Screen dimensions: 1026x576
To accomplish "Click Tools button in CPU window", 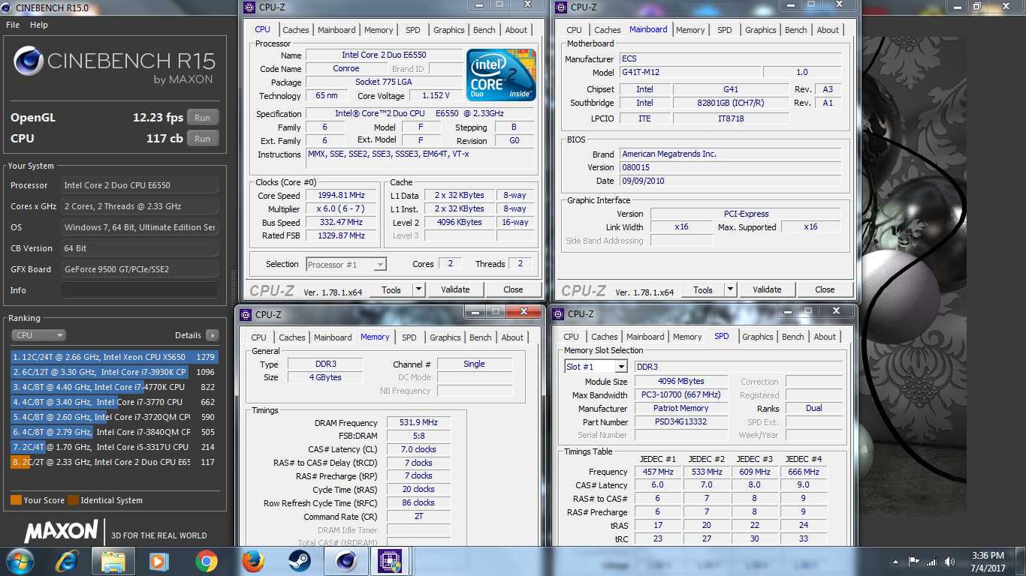I will 391,289.
